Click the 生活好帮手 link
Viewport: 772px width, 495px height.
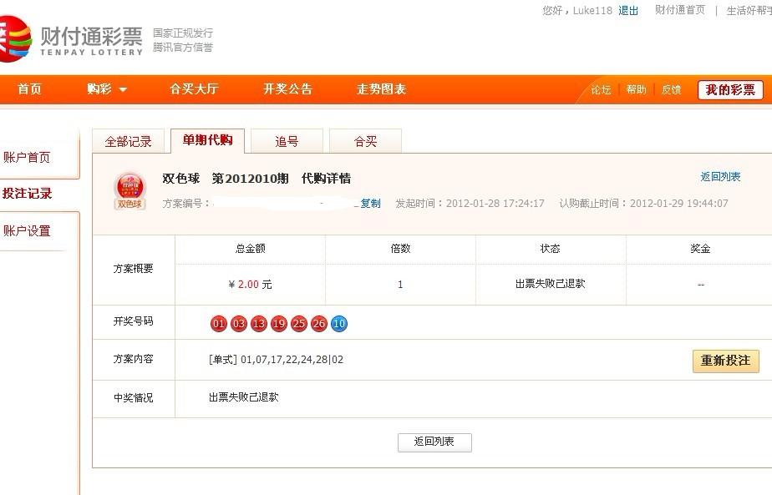pos(749,11)
